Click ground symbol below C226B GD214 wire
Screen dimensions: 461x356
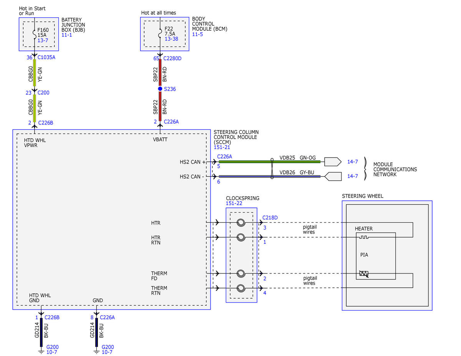pyautogui.click(x=41, y=351)
